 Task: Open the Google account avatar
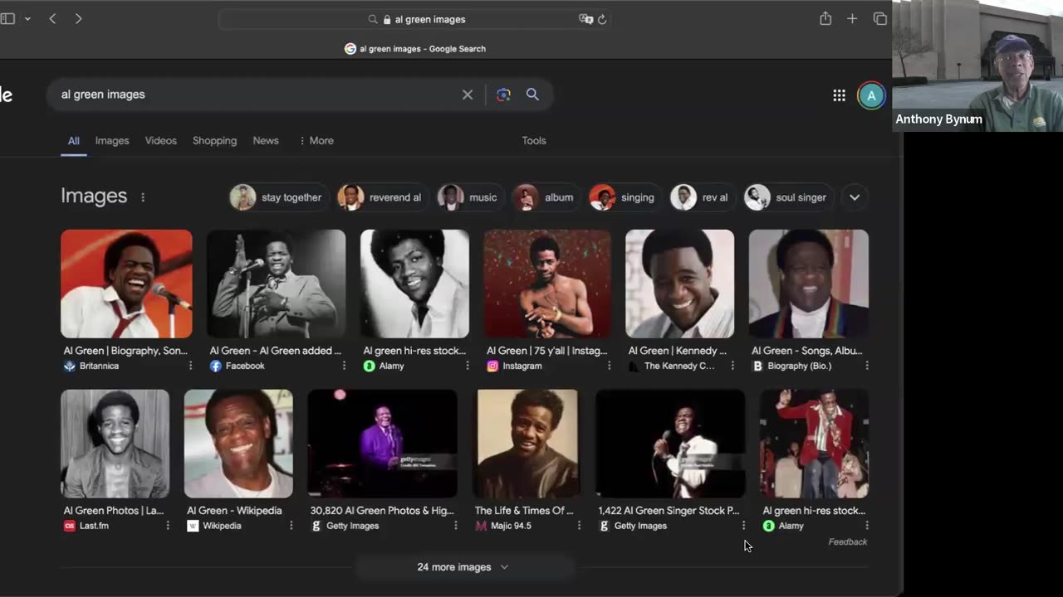(x=871, y=95)
